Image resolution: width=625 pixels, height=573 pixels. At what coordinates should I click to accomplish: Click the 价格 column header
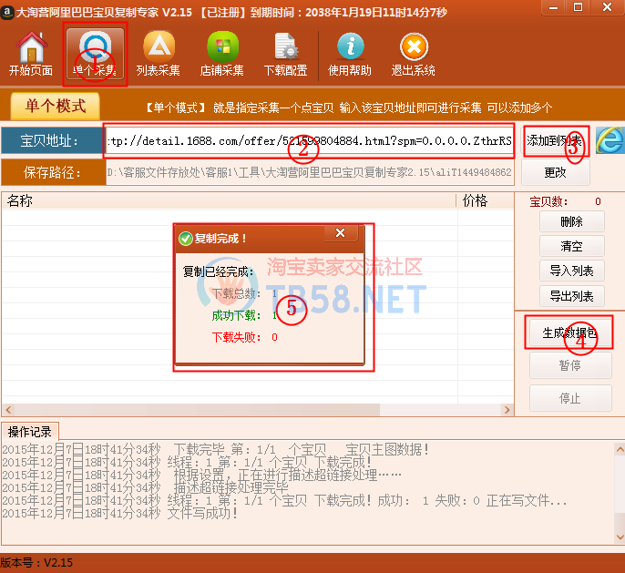point(485,200)
